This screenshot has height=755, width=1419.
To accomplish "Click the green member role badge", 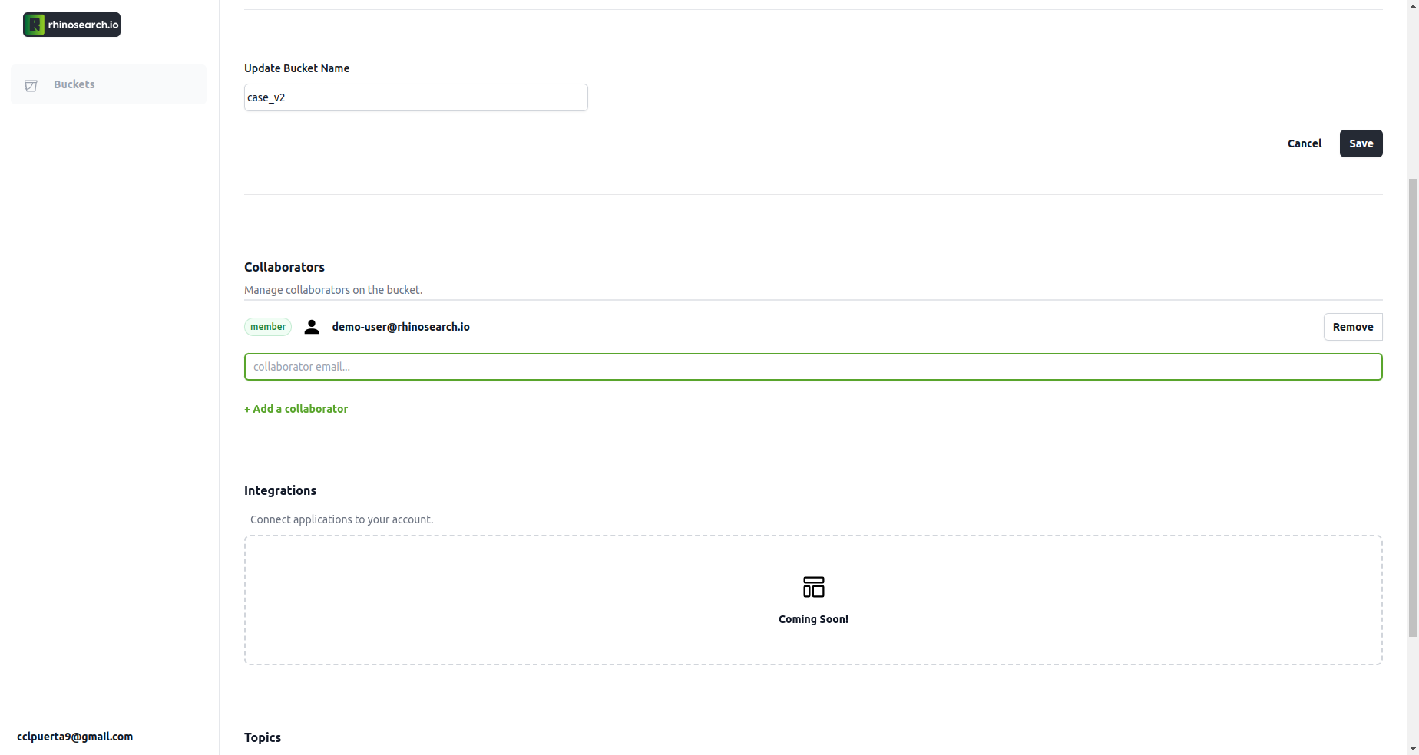I will tap(268, 327).
